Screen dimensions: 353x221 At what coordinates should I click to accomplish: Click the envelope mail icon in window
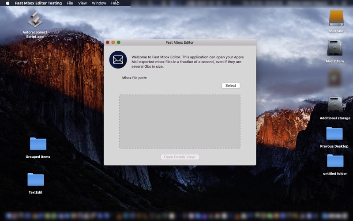click(x=118, y=60)
